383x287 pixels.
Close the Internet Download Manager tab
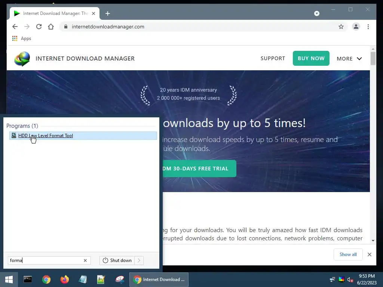point(94,13)
